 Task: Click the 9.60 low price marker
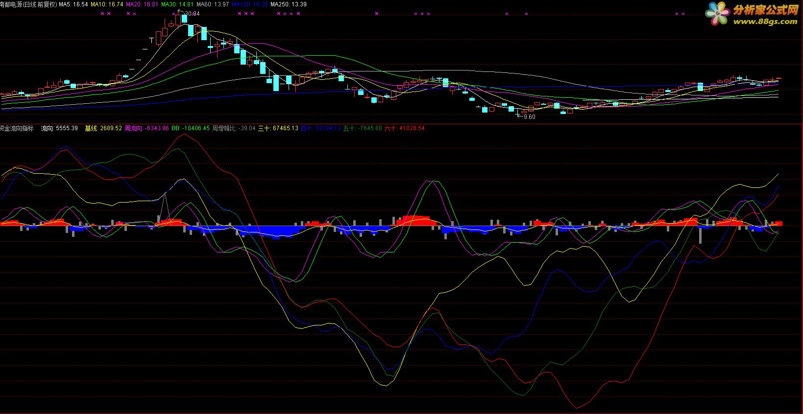[530, 117]
